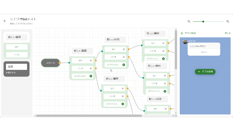Click the zoom out magnifier icon
The height and width of the screenshot is (131, 233).
point(189,21)
